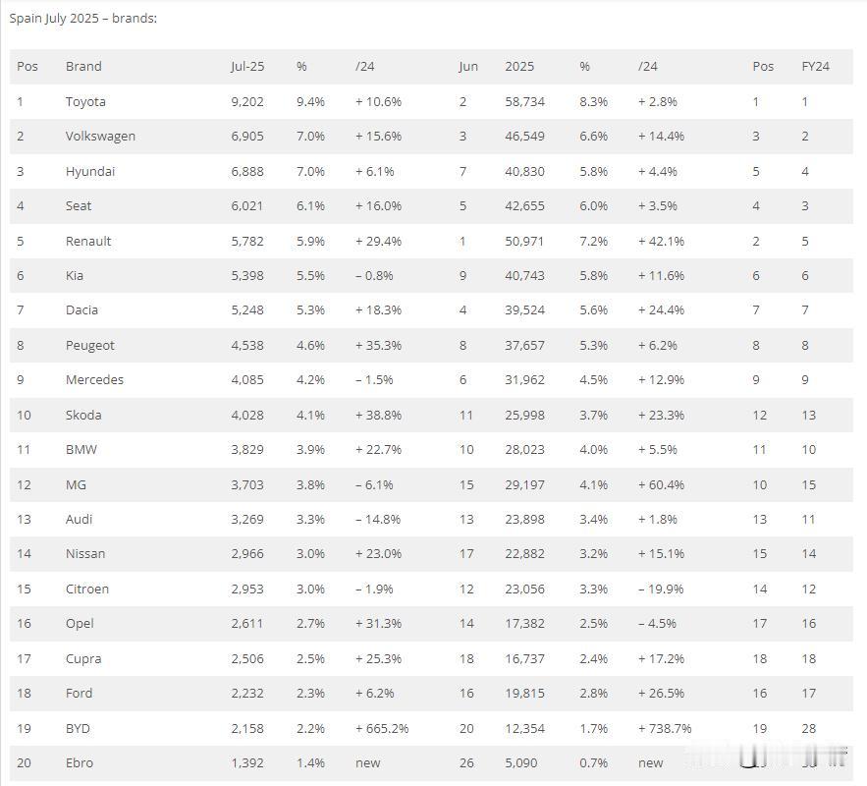Select the Audi brand cell
867x786 pixels.
click(80, 519)
